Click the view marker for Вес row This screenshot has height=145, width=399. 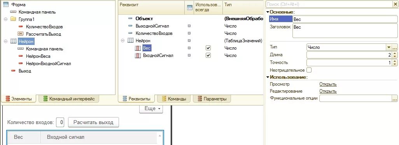(x=189, y=48)
